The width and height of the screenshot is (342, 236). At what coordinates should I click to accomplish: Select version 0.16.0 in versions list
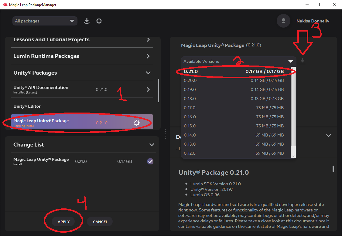point(236,117)
